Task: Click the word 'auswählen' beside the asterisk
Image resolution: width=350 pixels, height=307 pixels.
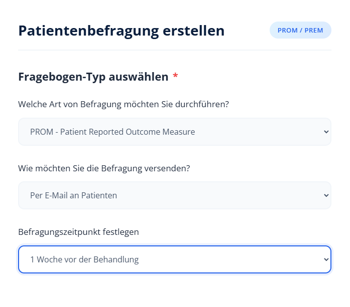Action: (x=144, y=77)
